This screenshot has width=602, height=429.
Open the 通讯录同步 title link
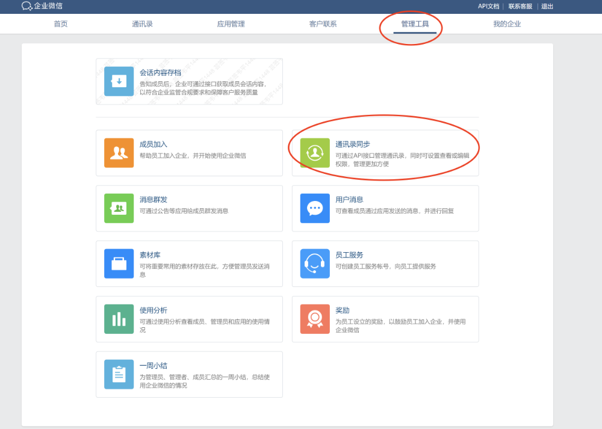352,144
